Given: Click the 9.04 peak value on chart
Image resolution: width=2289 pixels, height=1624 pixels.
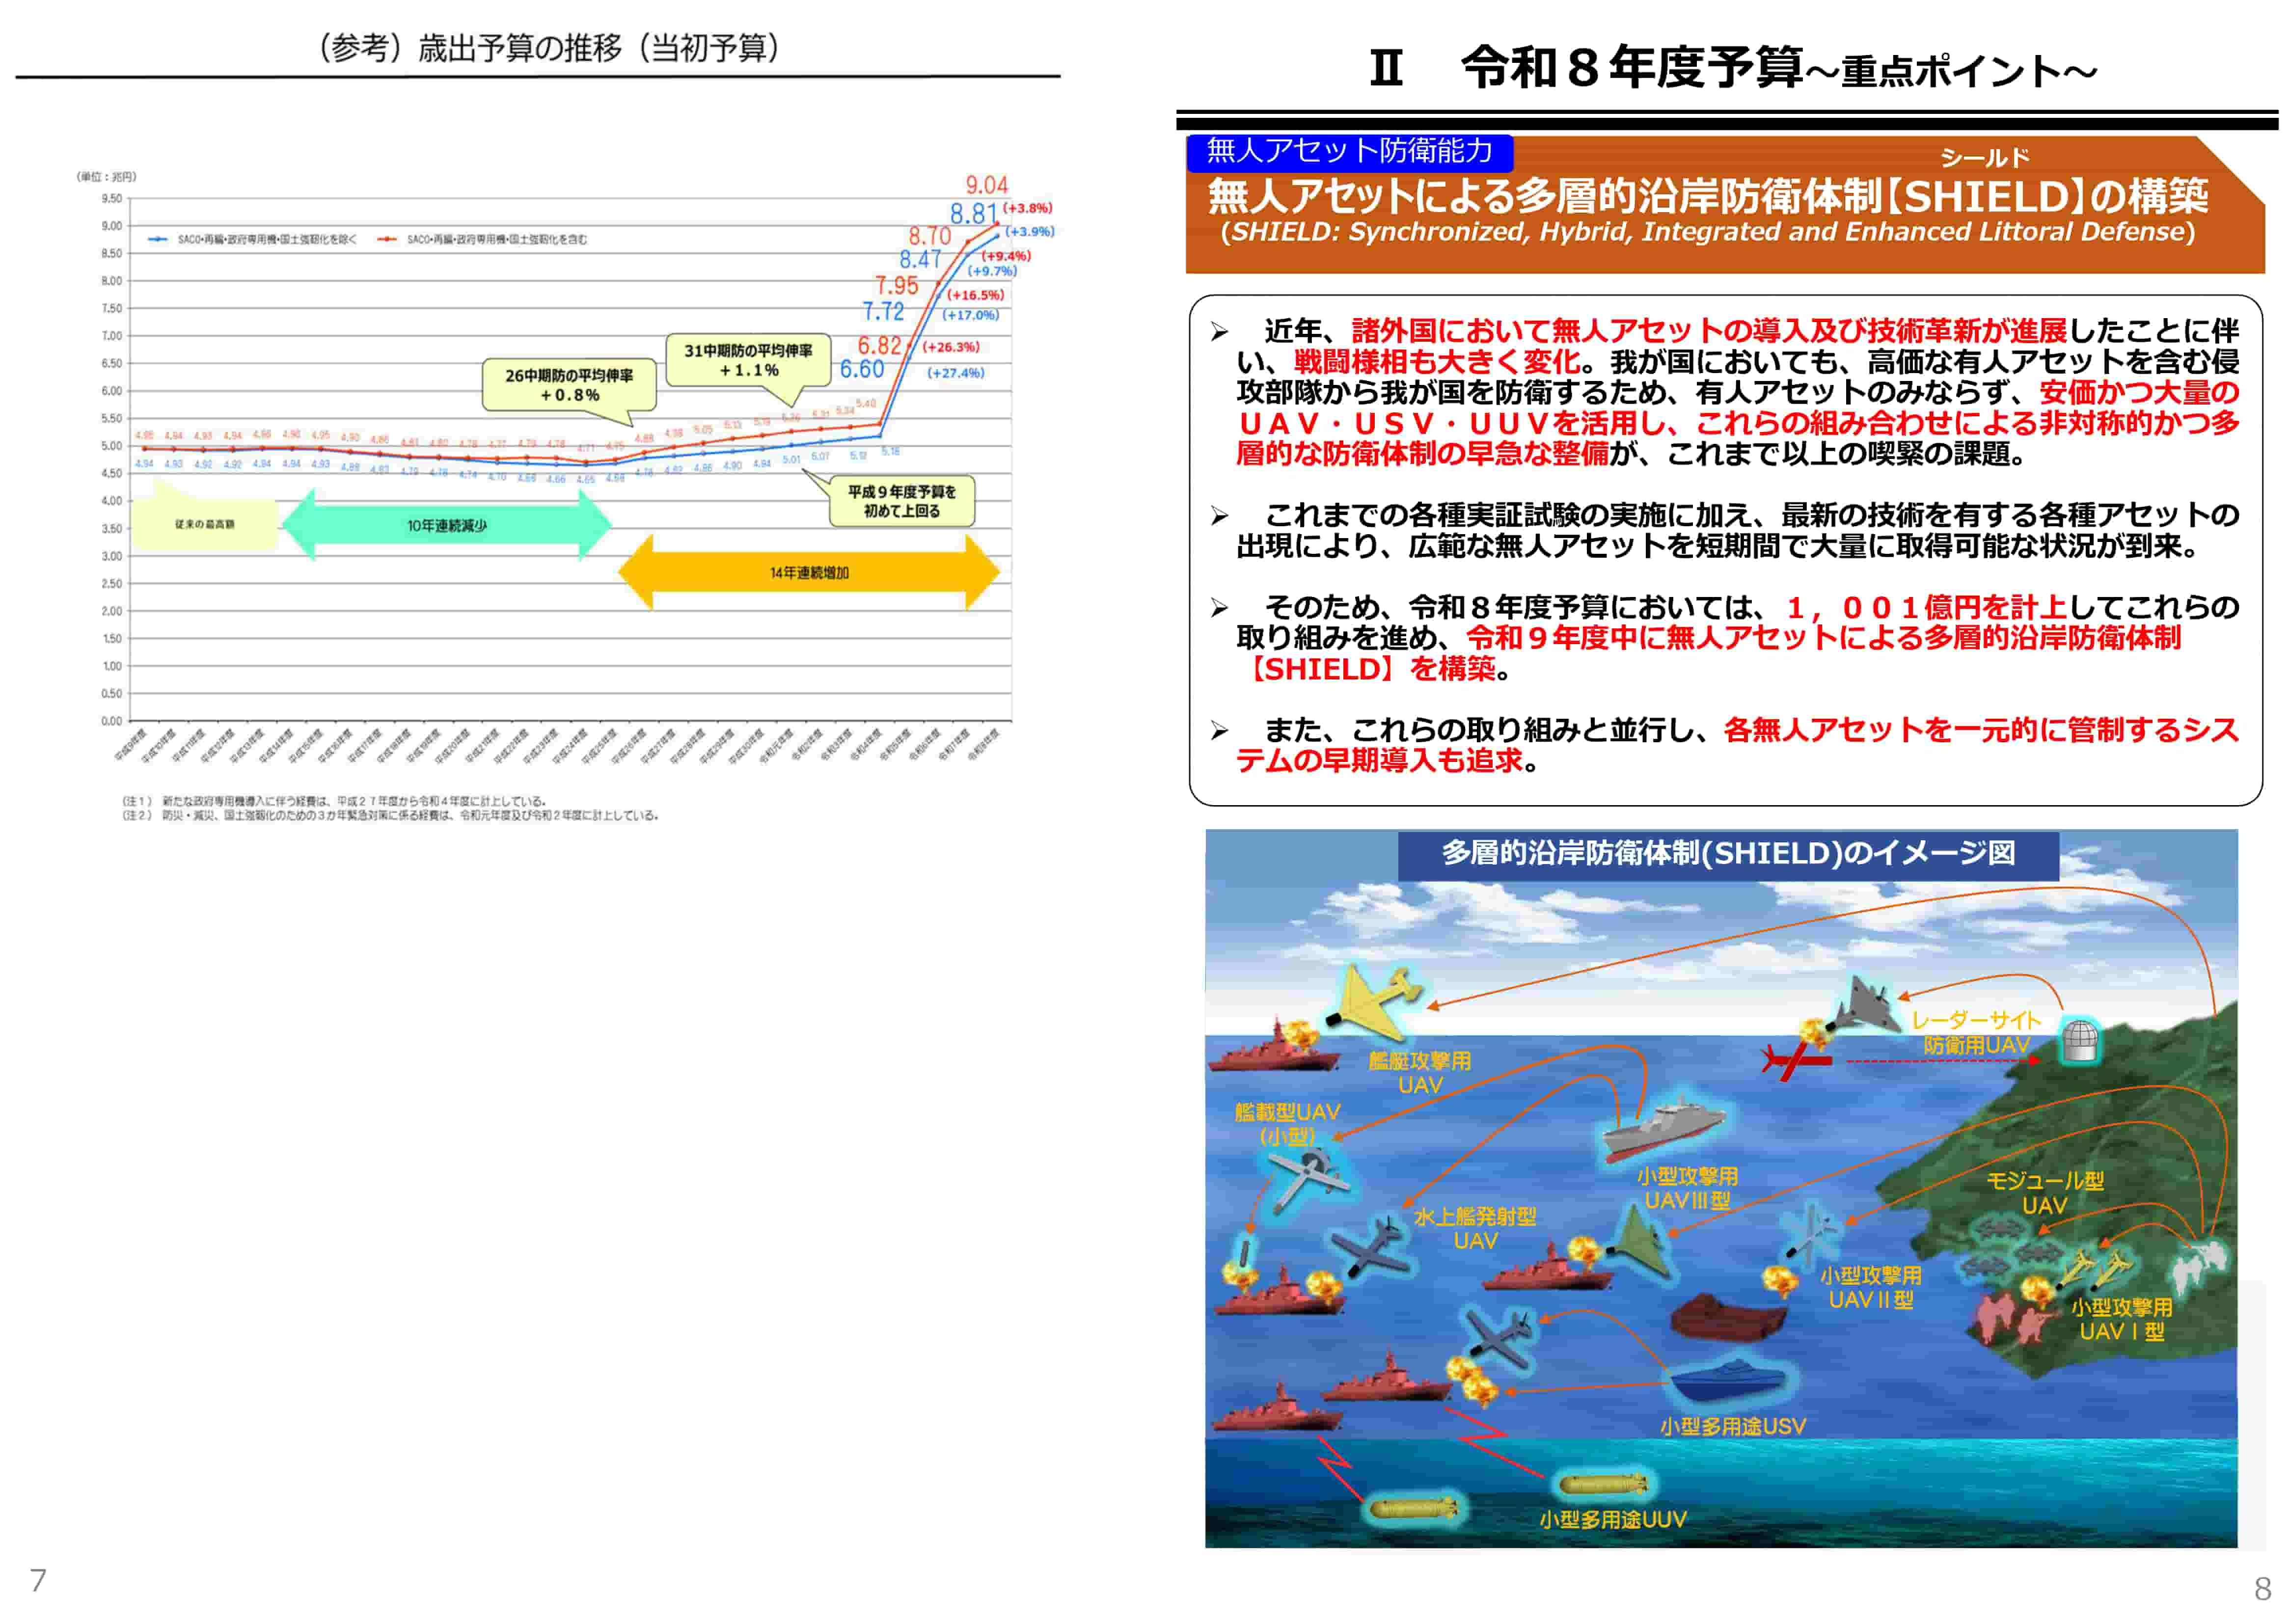Looking at the screenshot, I should point(986,185).
